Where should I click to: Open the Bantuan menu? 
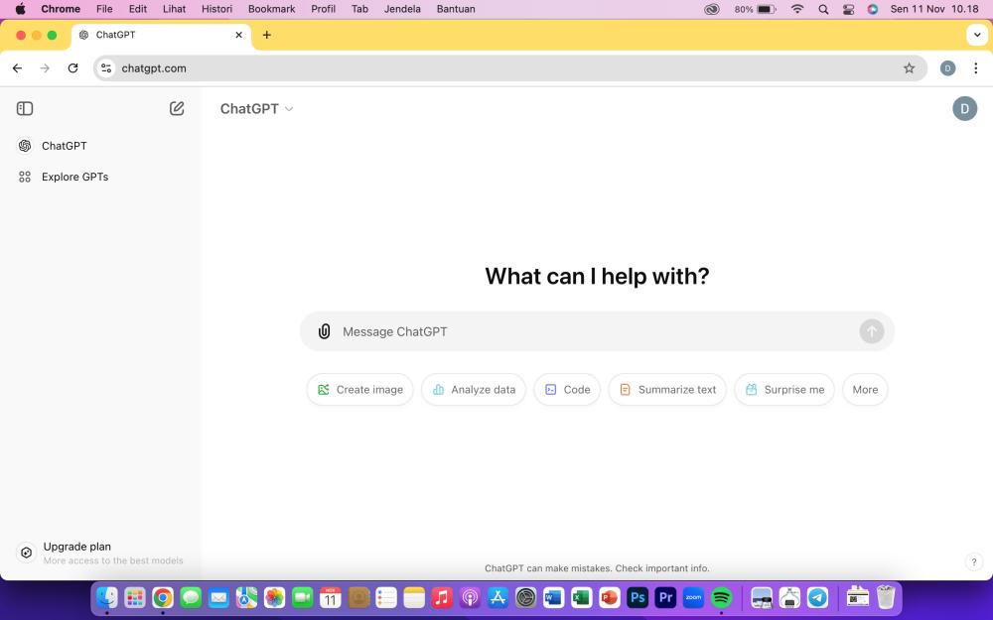point(456,9)
